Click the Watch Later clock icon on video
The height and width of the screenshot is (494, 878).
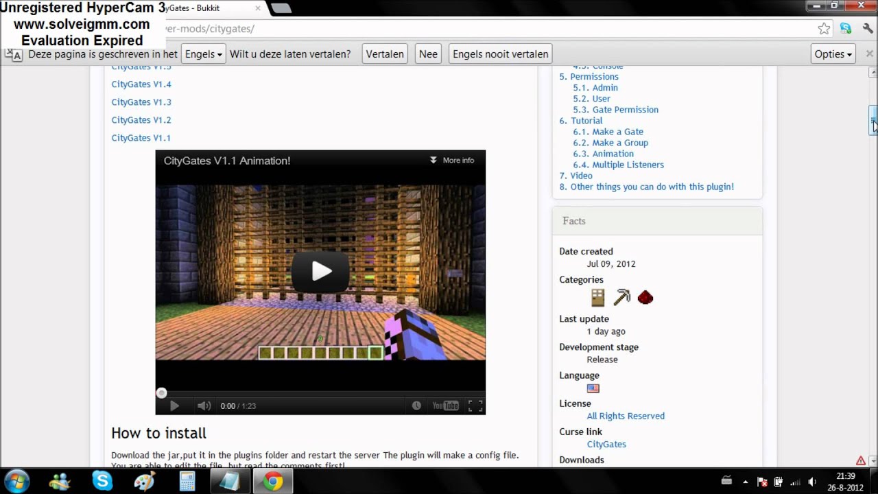pyautogui.click(x=416, y=405)
